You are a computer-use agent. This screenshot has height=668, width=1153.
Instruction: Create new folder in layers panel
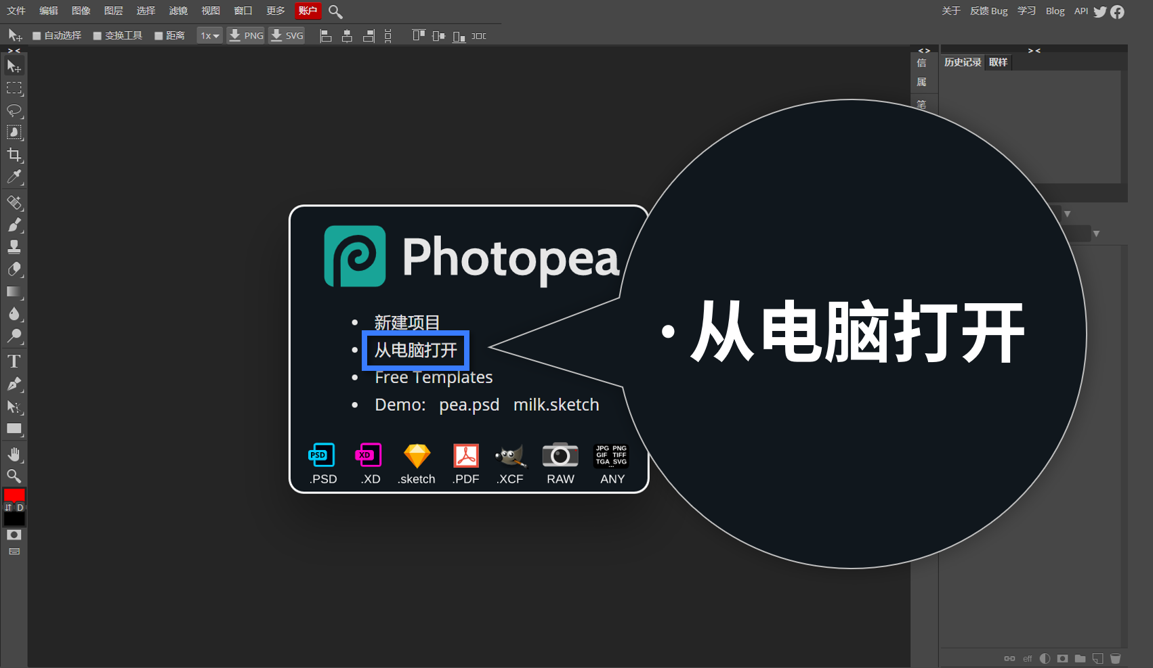point(1081,659)
